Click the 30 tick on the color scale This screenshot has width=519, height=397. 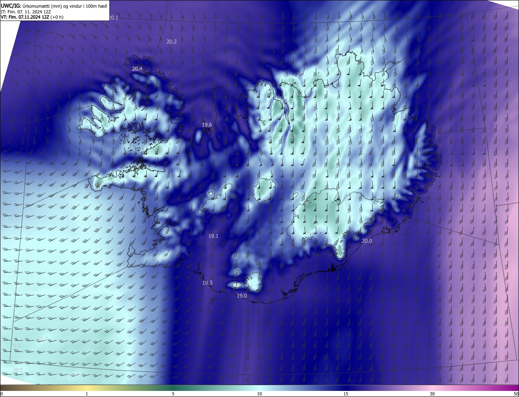click(x=432, y=394)
